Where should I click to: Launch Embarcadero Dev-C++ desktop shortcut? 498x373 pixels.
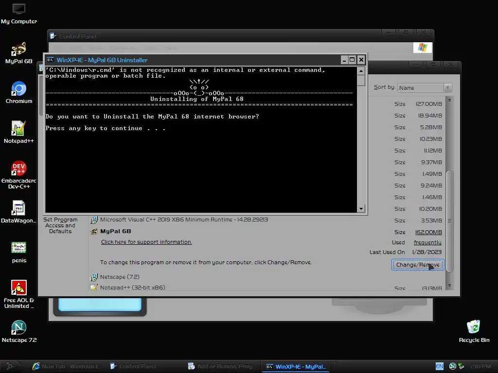tap(19, 175)
